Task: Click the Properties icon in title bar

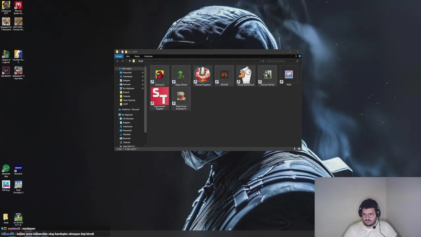Action: click(122, 52)
